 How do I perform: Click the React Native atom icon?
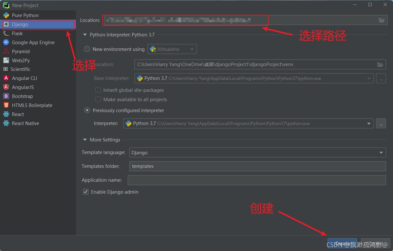(6, 123)
